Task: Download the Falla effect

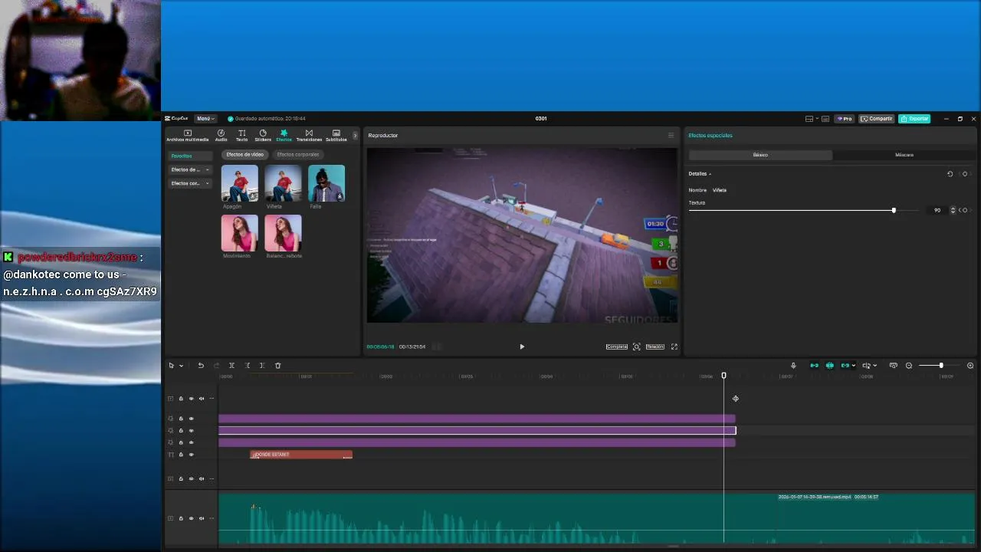Action: (340, 196)
